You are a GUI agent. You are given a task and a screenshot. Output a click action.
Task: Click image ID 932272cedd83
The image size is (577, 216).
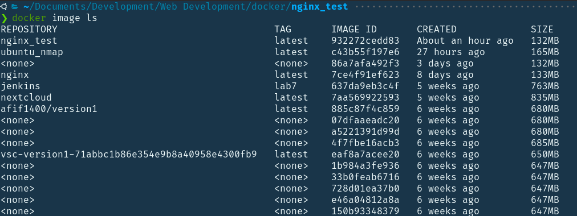tap(365, 41)
